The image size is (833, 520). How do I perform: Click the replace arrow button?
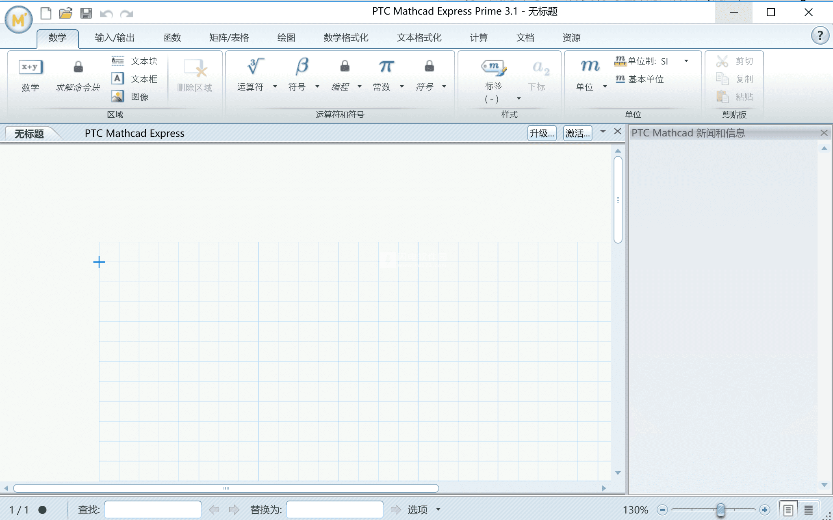point(396,509)
